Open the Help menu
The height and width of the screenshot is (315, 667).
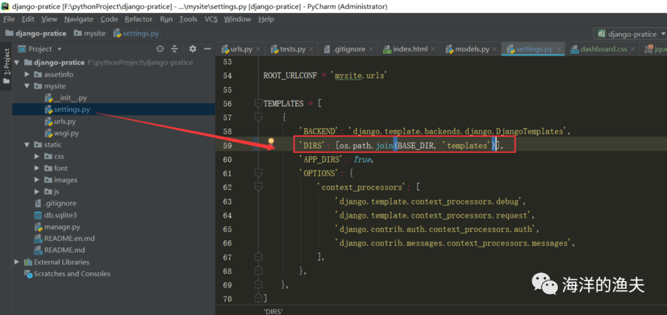coord(266,19)
